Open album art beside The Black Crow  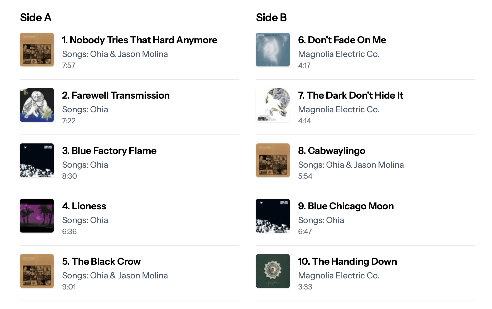(x=37, y=271)
